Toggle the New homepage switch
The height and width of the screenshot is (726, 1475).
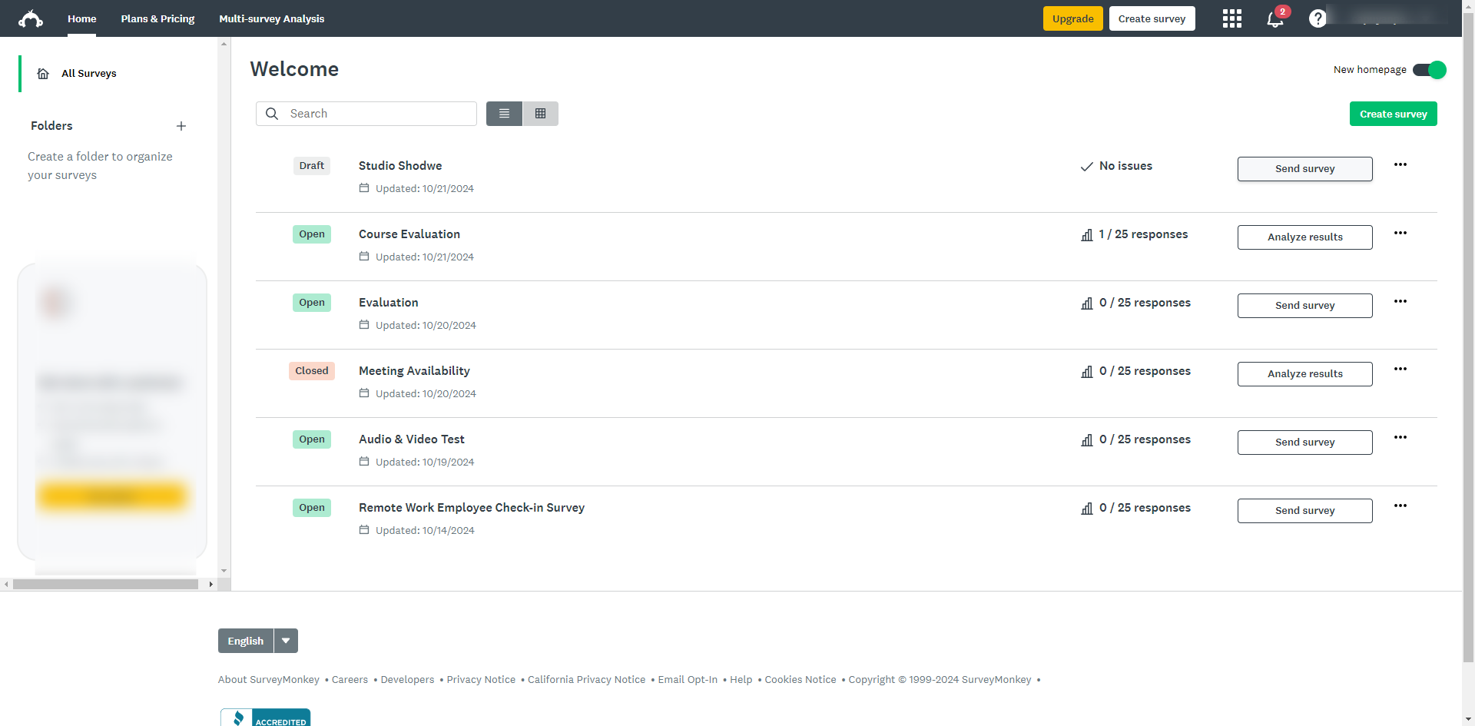point(1429,70)
